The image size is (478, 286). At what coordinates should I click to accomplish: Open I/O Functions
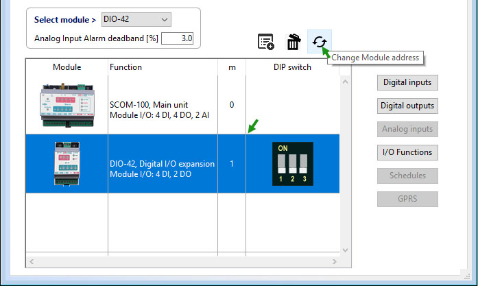tap(407, 152)
